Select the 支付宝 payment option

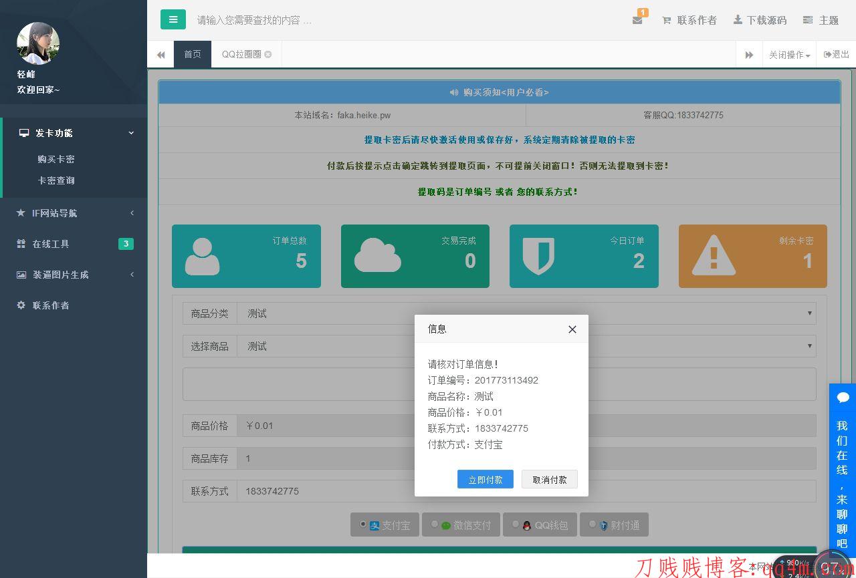[x=385, y=525]
